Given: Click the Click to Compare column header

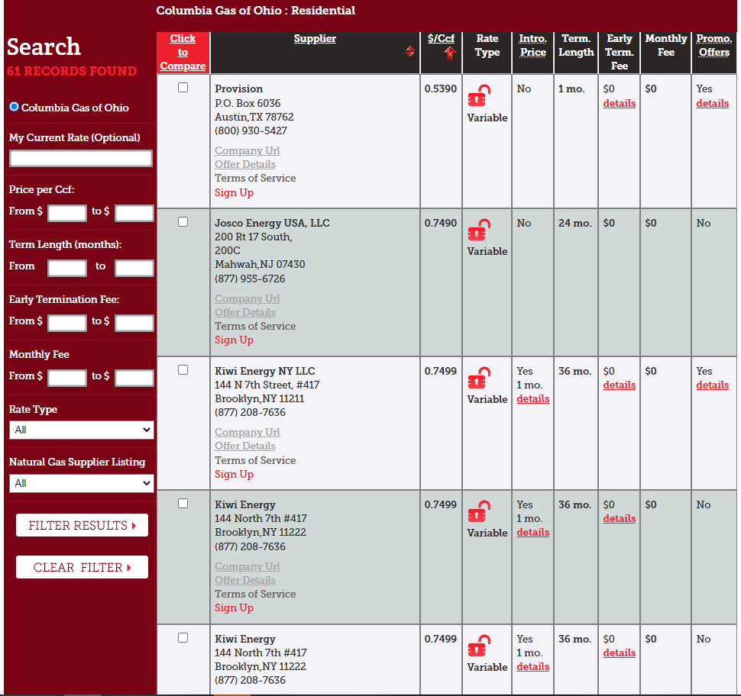Looking at the screenshot, I should pos(183,52).
